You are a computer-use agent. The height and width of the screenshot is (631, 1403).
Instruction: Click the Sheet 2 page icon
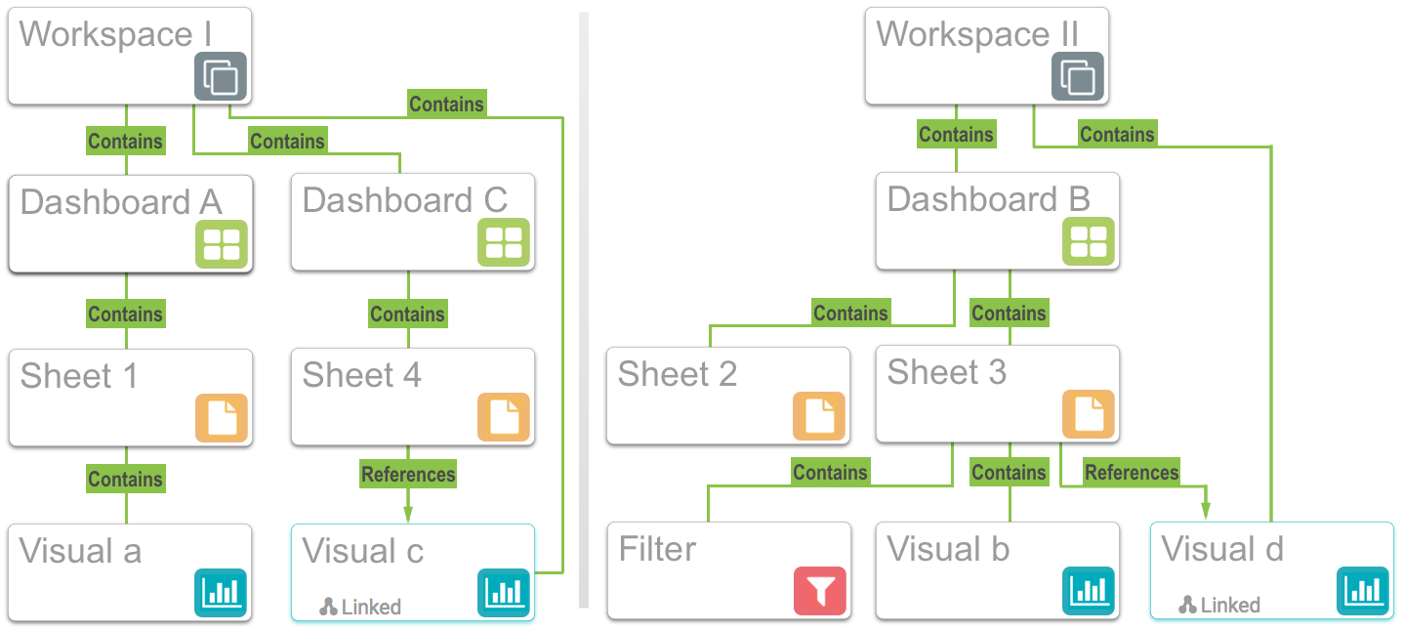tap(819, 417)
